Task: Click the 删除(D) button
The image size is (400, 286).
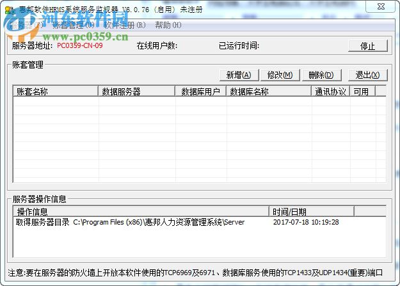Action: click(x=321, y=75)
